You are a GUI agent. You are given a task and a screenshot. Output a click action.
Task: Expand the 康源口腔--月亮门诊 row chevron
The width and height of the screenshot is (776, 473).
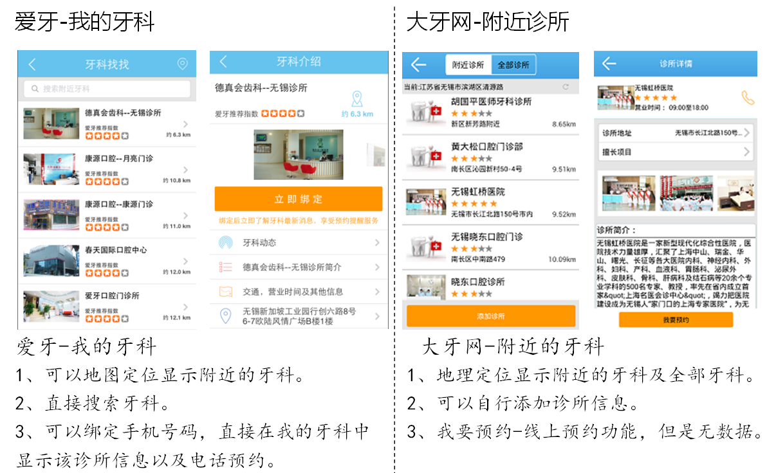[x=185, y=170]
